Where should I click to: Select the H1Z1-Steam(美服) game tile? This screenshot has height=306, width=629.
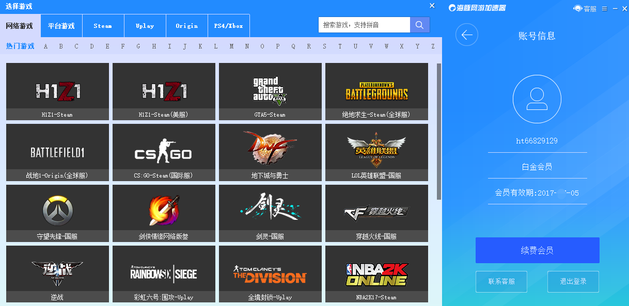164,91
